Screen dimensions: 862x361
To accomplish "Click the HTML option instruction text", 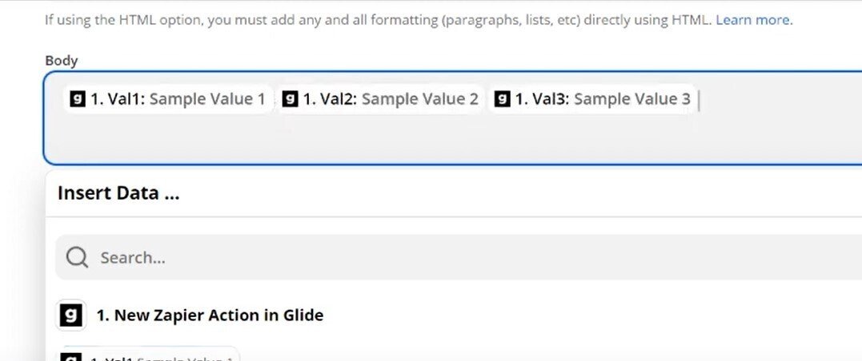I will (x=376, y=20).
